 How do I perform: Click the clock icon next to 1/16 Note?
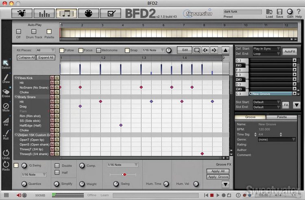point(169,50)
